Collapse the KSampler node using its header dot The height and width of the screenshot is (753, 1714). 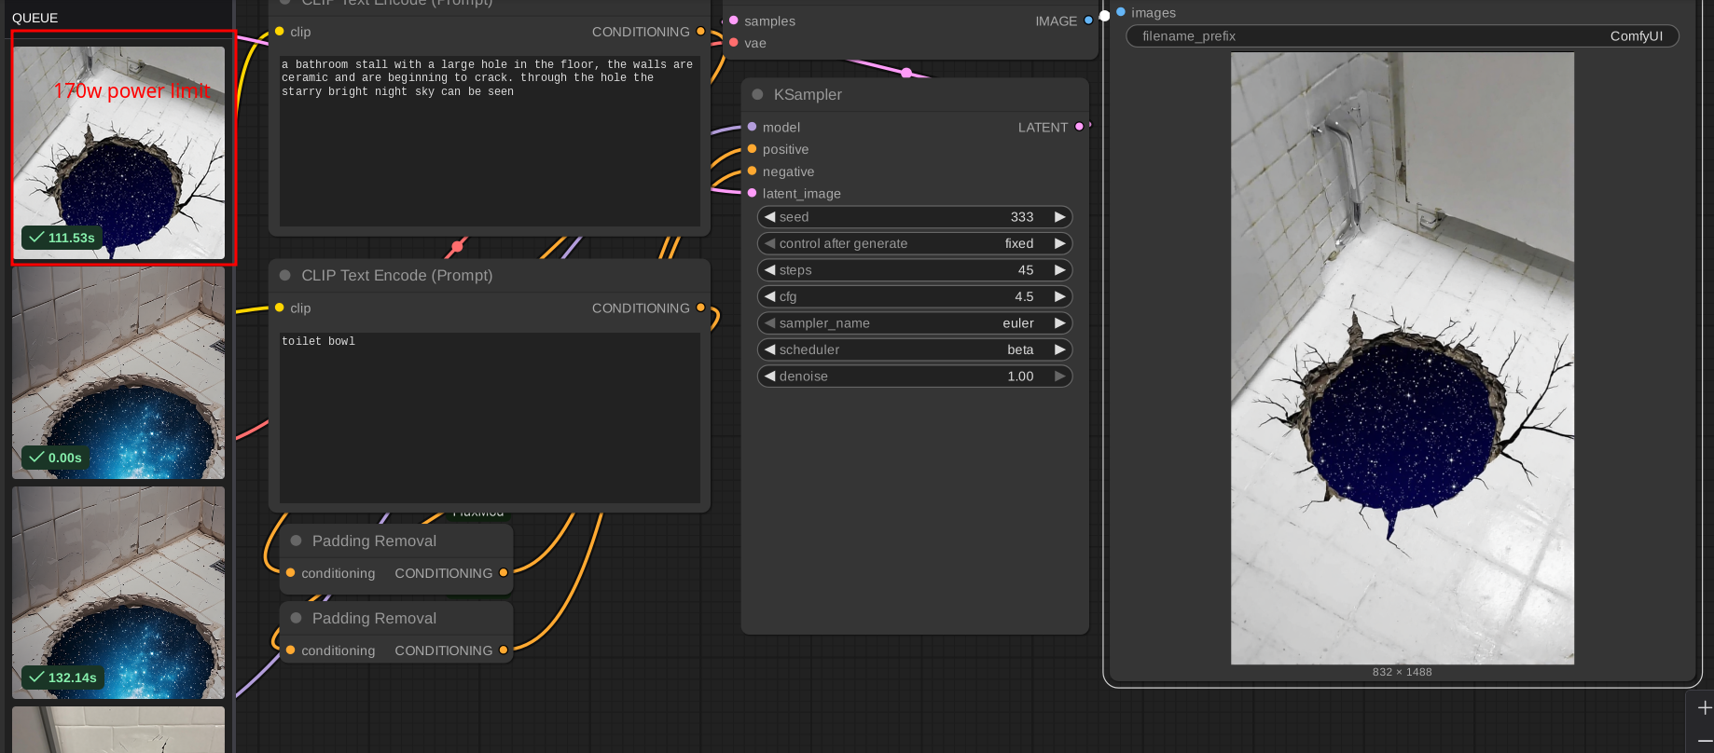click(x=757, y=95)
